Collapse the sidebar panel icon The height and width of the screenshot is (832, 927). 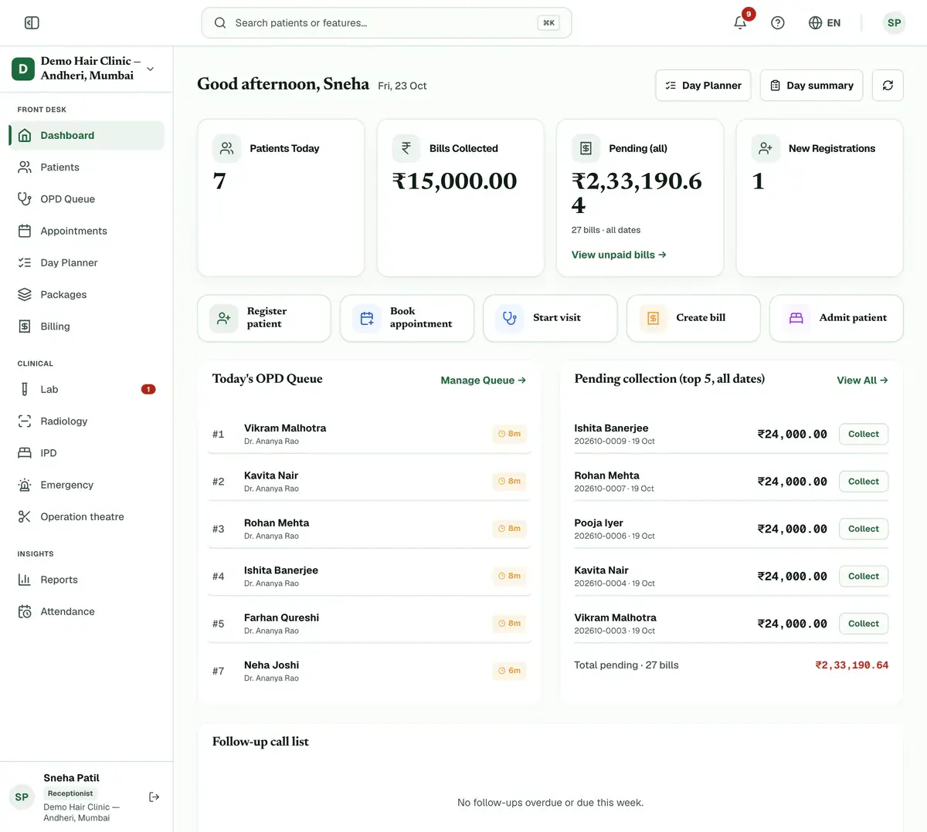32,23
